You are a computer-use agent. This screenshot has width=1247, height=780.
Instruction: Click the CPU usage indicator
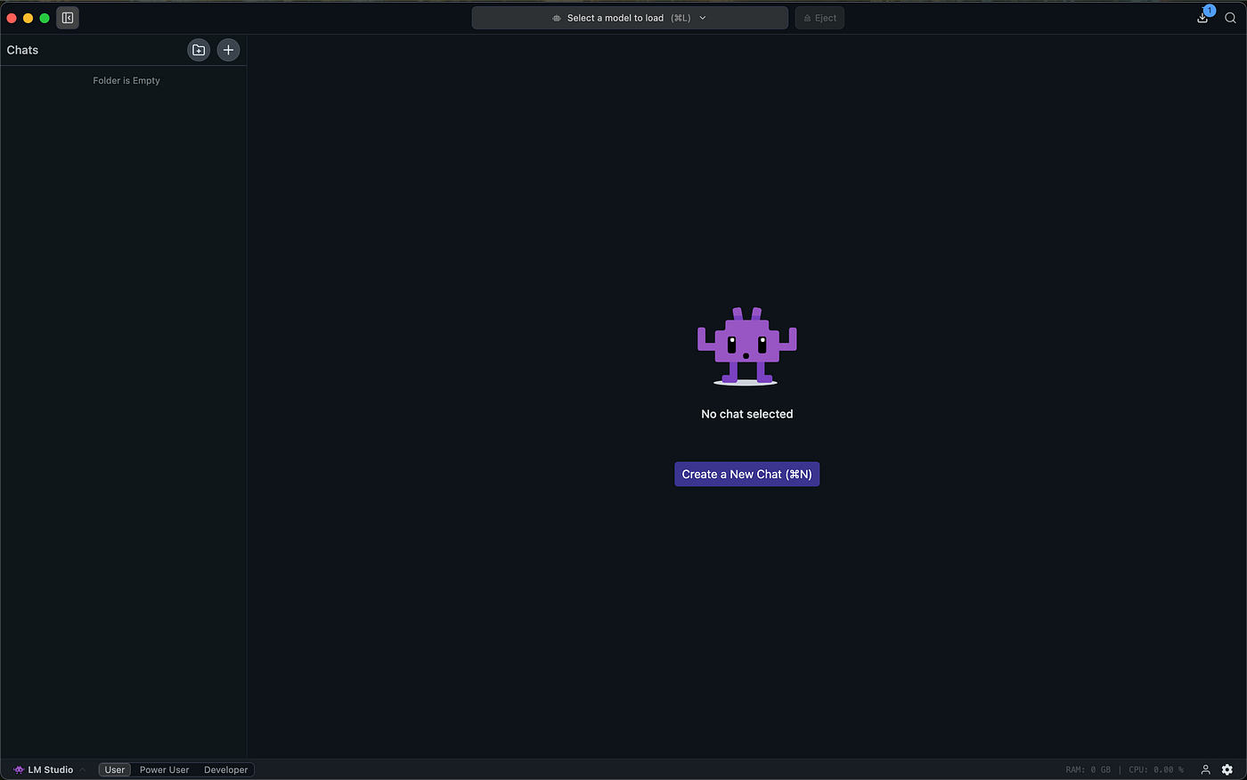coord(1155,769)
